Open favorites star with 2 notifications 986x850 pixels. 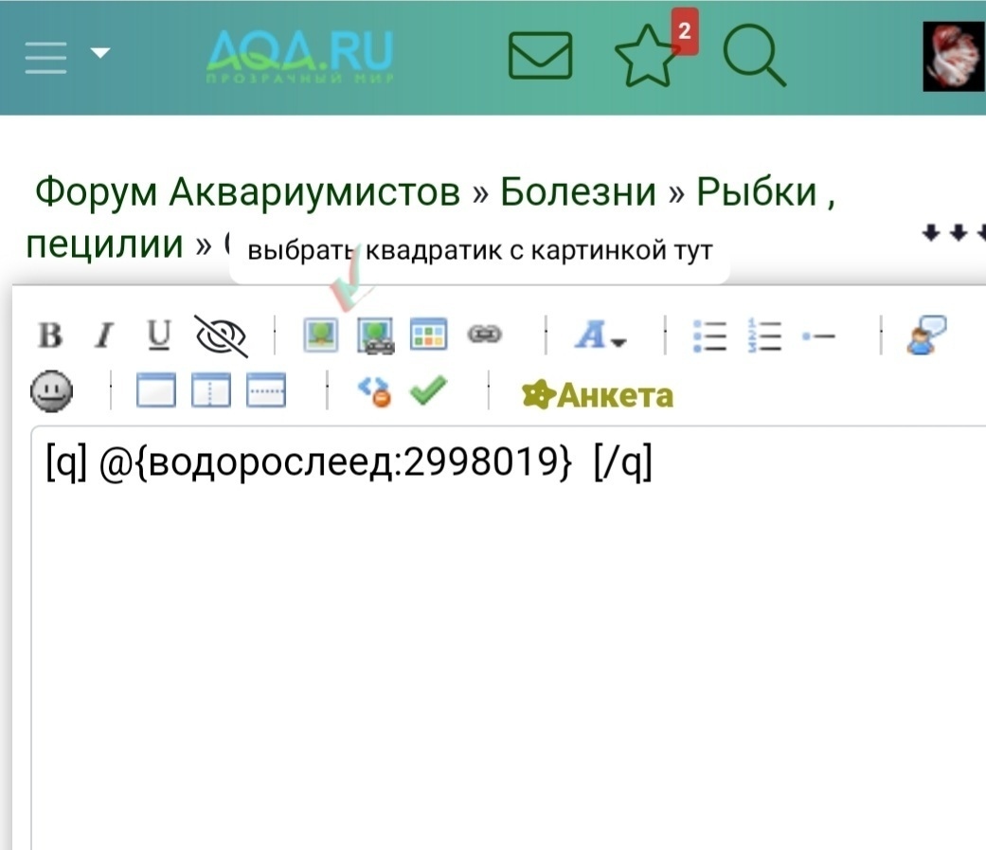[x=654, y=50]
